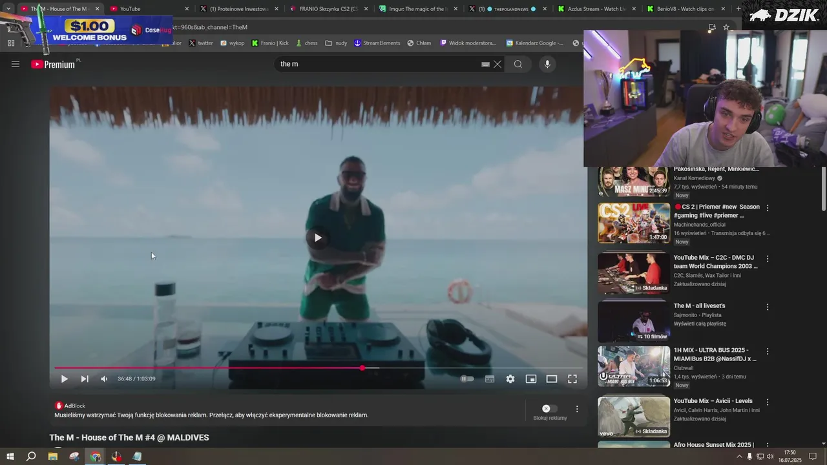Viewport: 827px width, 465px height.
Task: Click the red scrubber on the progress bar
Action: 362,368
